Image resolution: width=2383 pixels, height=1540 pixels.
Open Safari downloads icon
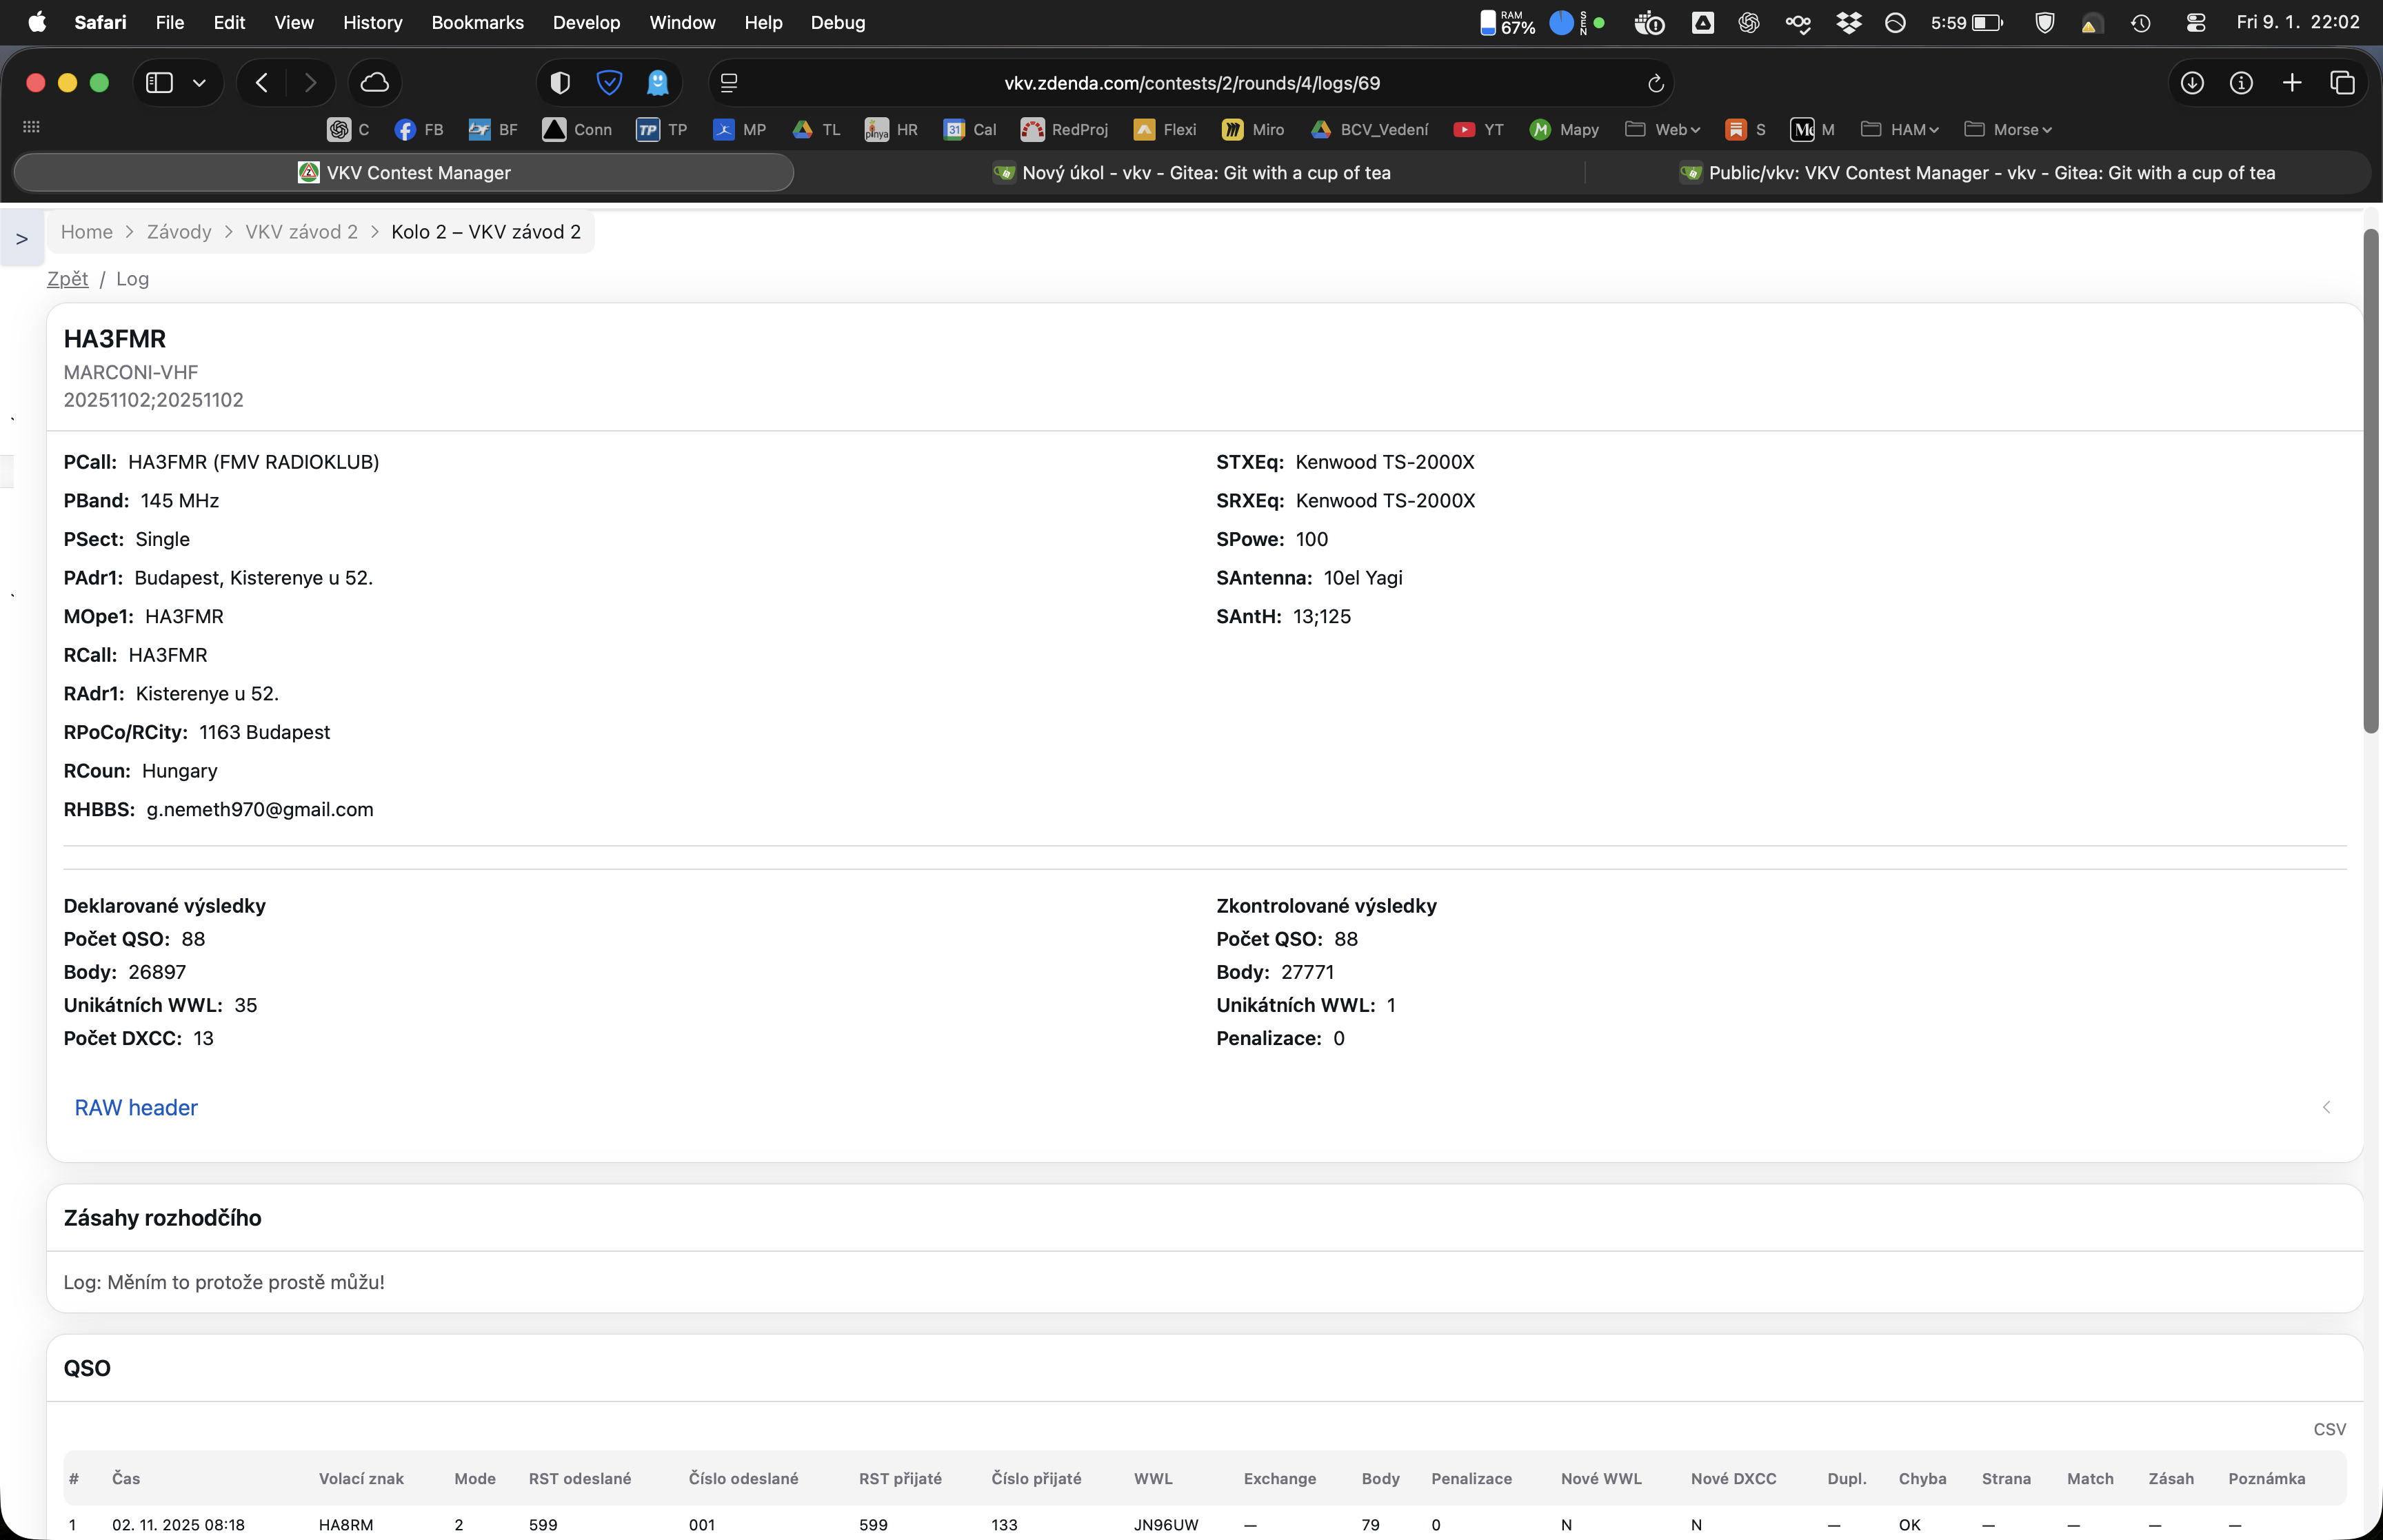tap(2192, 83)
